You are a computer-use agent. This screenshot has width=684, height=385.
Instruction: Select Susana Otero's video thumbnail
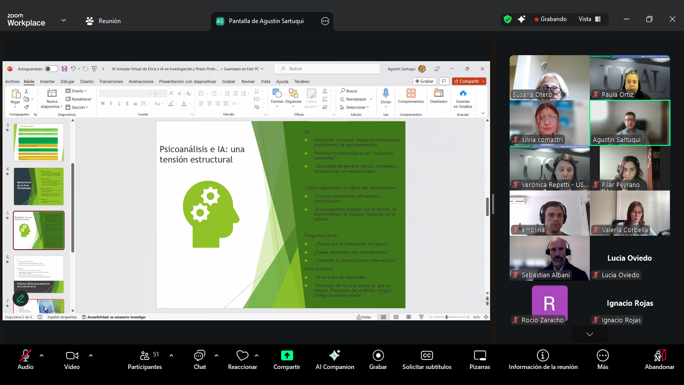(549, 77)
